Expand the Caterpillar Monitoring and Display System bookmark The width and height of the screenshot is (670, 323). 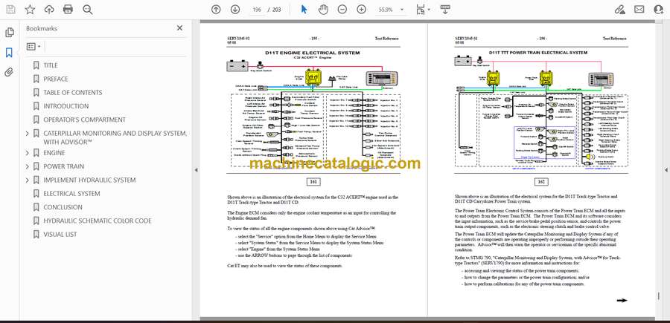(x=28, y=134)
